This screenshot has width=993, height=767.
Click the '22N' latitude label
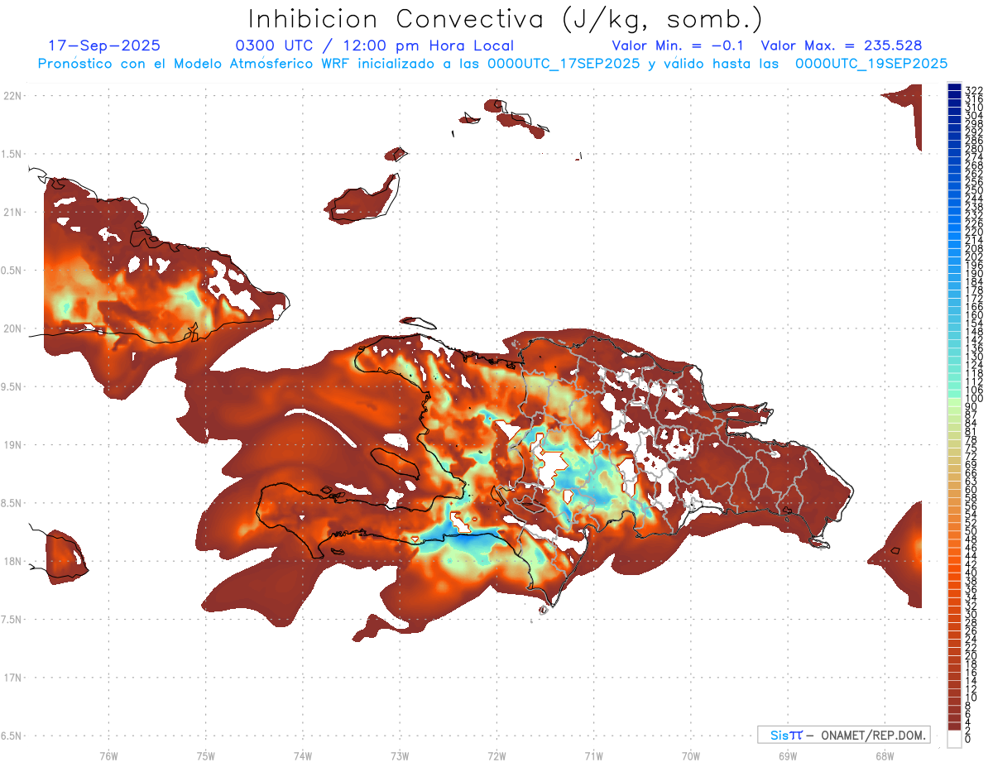(x=13, y=95)
